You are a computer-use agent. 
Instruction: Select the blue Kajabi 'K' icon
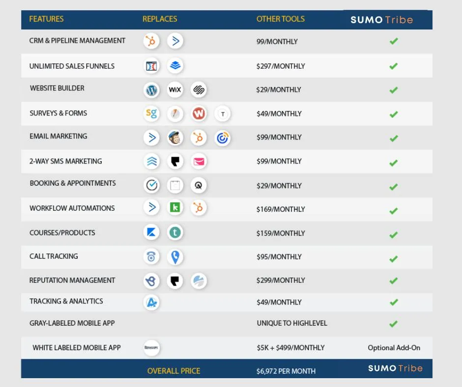click(x=151, y=232)
